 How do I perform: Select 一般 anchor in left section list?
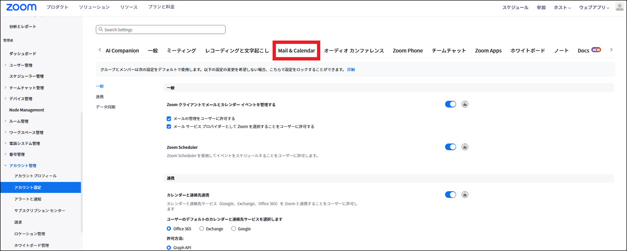[100, 86]
